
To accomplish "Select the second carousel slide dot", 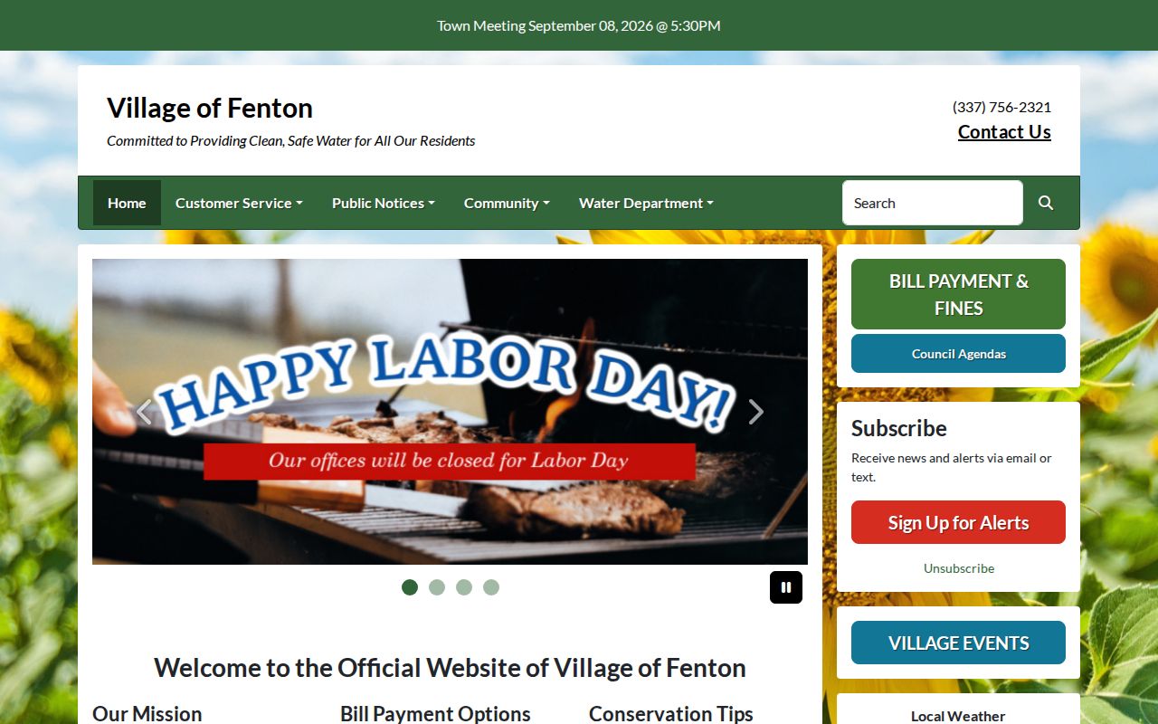I will coord(437,587).
